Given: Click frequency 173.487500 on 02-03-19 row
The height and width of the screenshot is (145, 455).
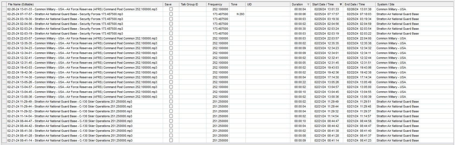Looking at the screenshot, I should [x=220, y=33].
